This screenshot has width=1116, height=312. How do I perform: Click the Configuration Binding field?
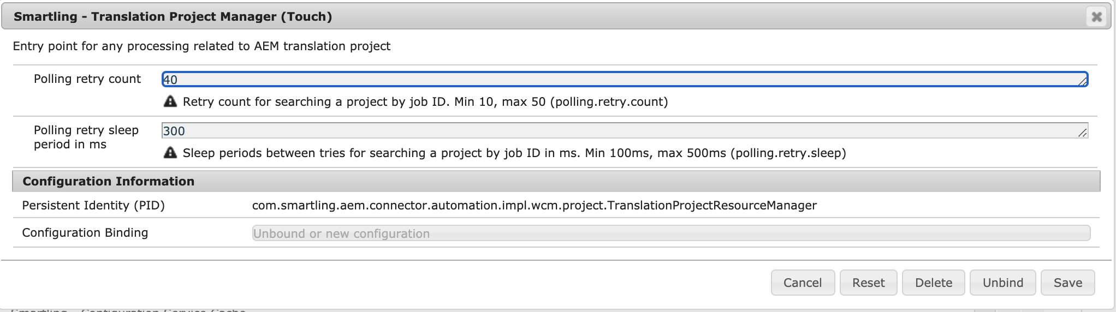coord(671,233)
